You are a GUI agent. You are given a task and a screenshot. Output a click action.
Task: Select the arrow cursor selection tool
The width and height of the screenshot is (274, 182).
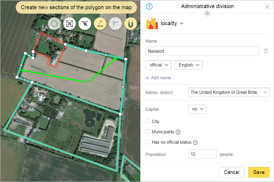[85, 24]
